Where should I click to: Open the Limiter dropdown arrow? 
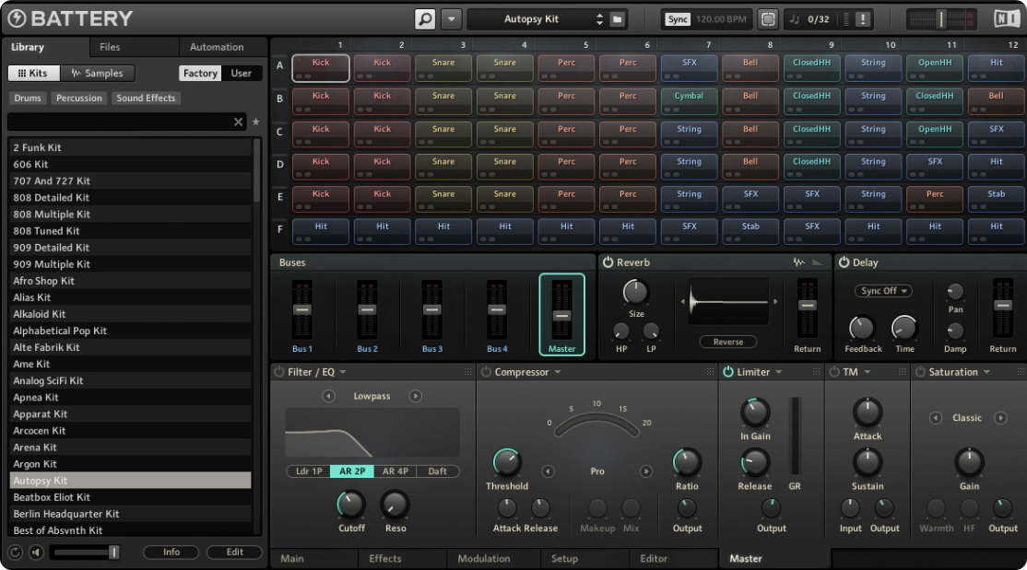click(779, 372)
